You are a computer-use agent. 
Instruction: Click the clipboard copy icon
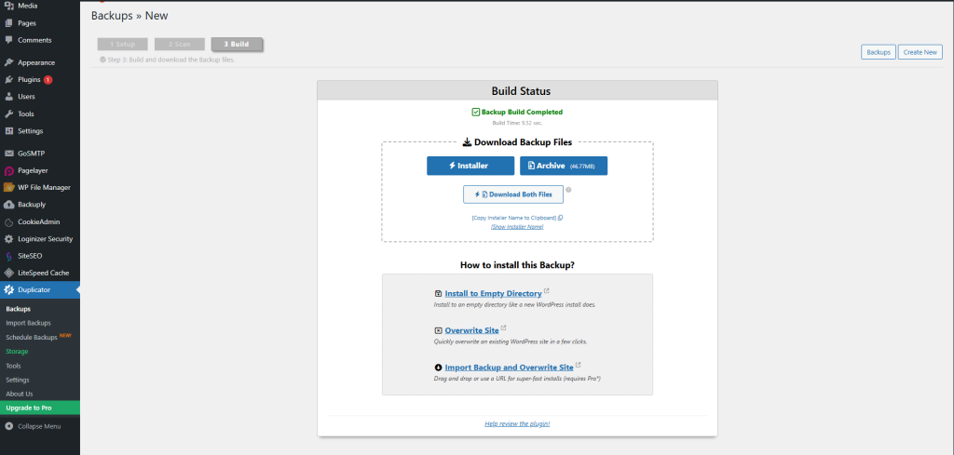click(x=560, y=218)
